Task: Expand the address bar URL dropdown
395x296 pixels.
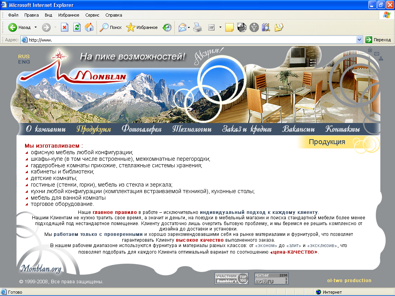Action: (x=359, y=40)
